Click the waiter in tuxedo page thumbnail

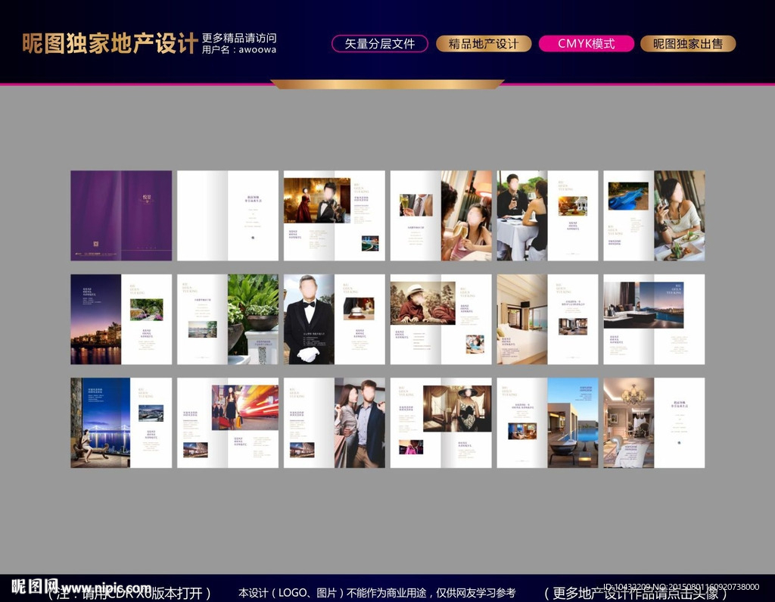tap(335, 318)
